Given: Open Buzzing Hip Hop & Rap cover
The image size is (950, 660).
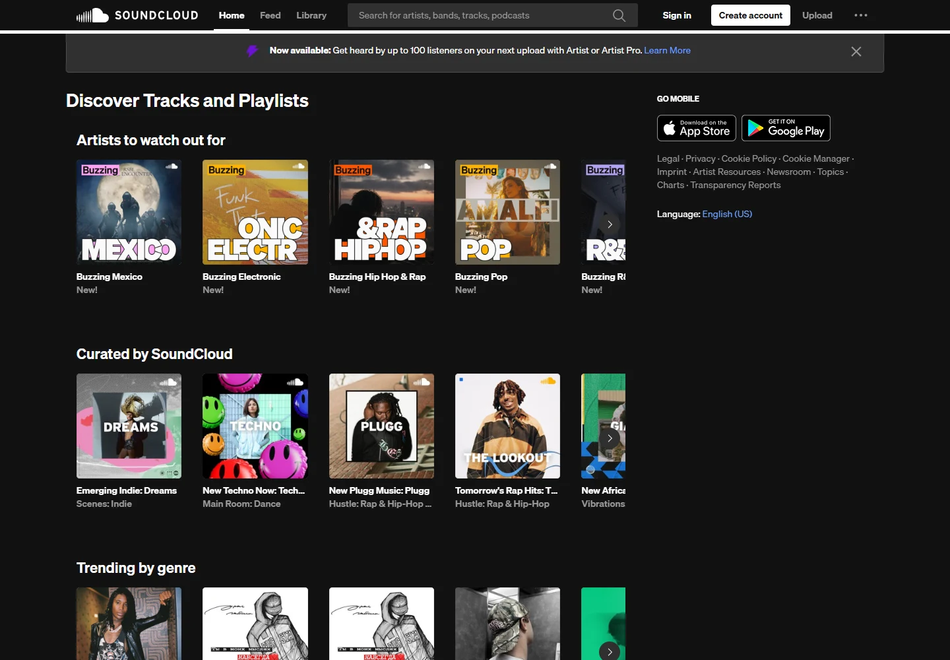Looking at the screenshot, I should (x=381, y=212).
